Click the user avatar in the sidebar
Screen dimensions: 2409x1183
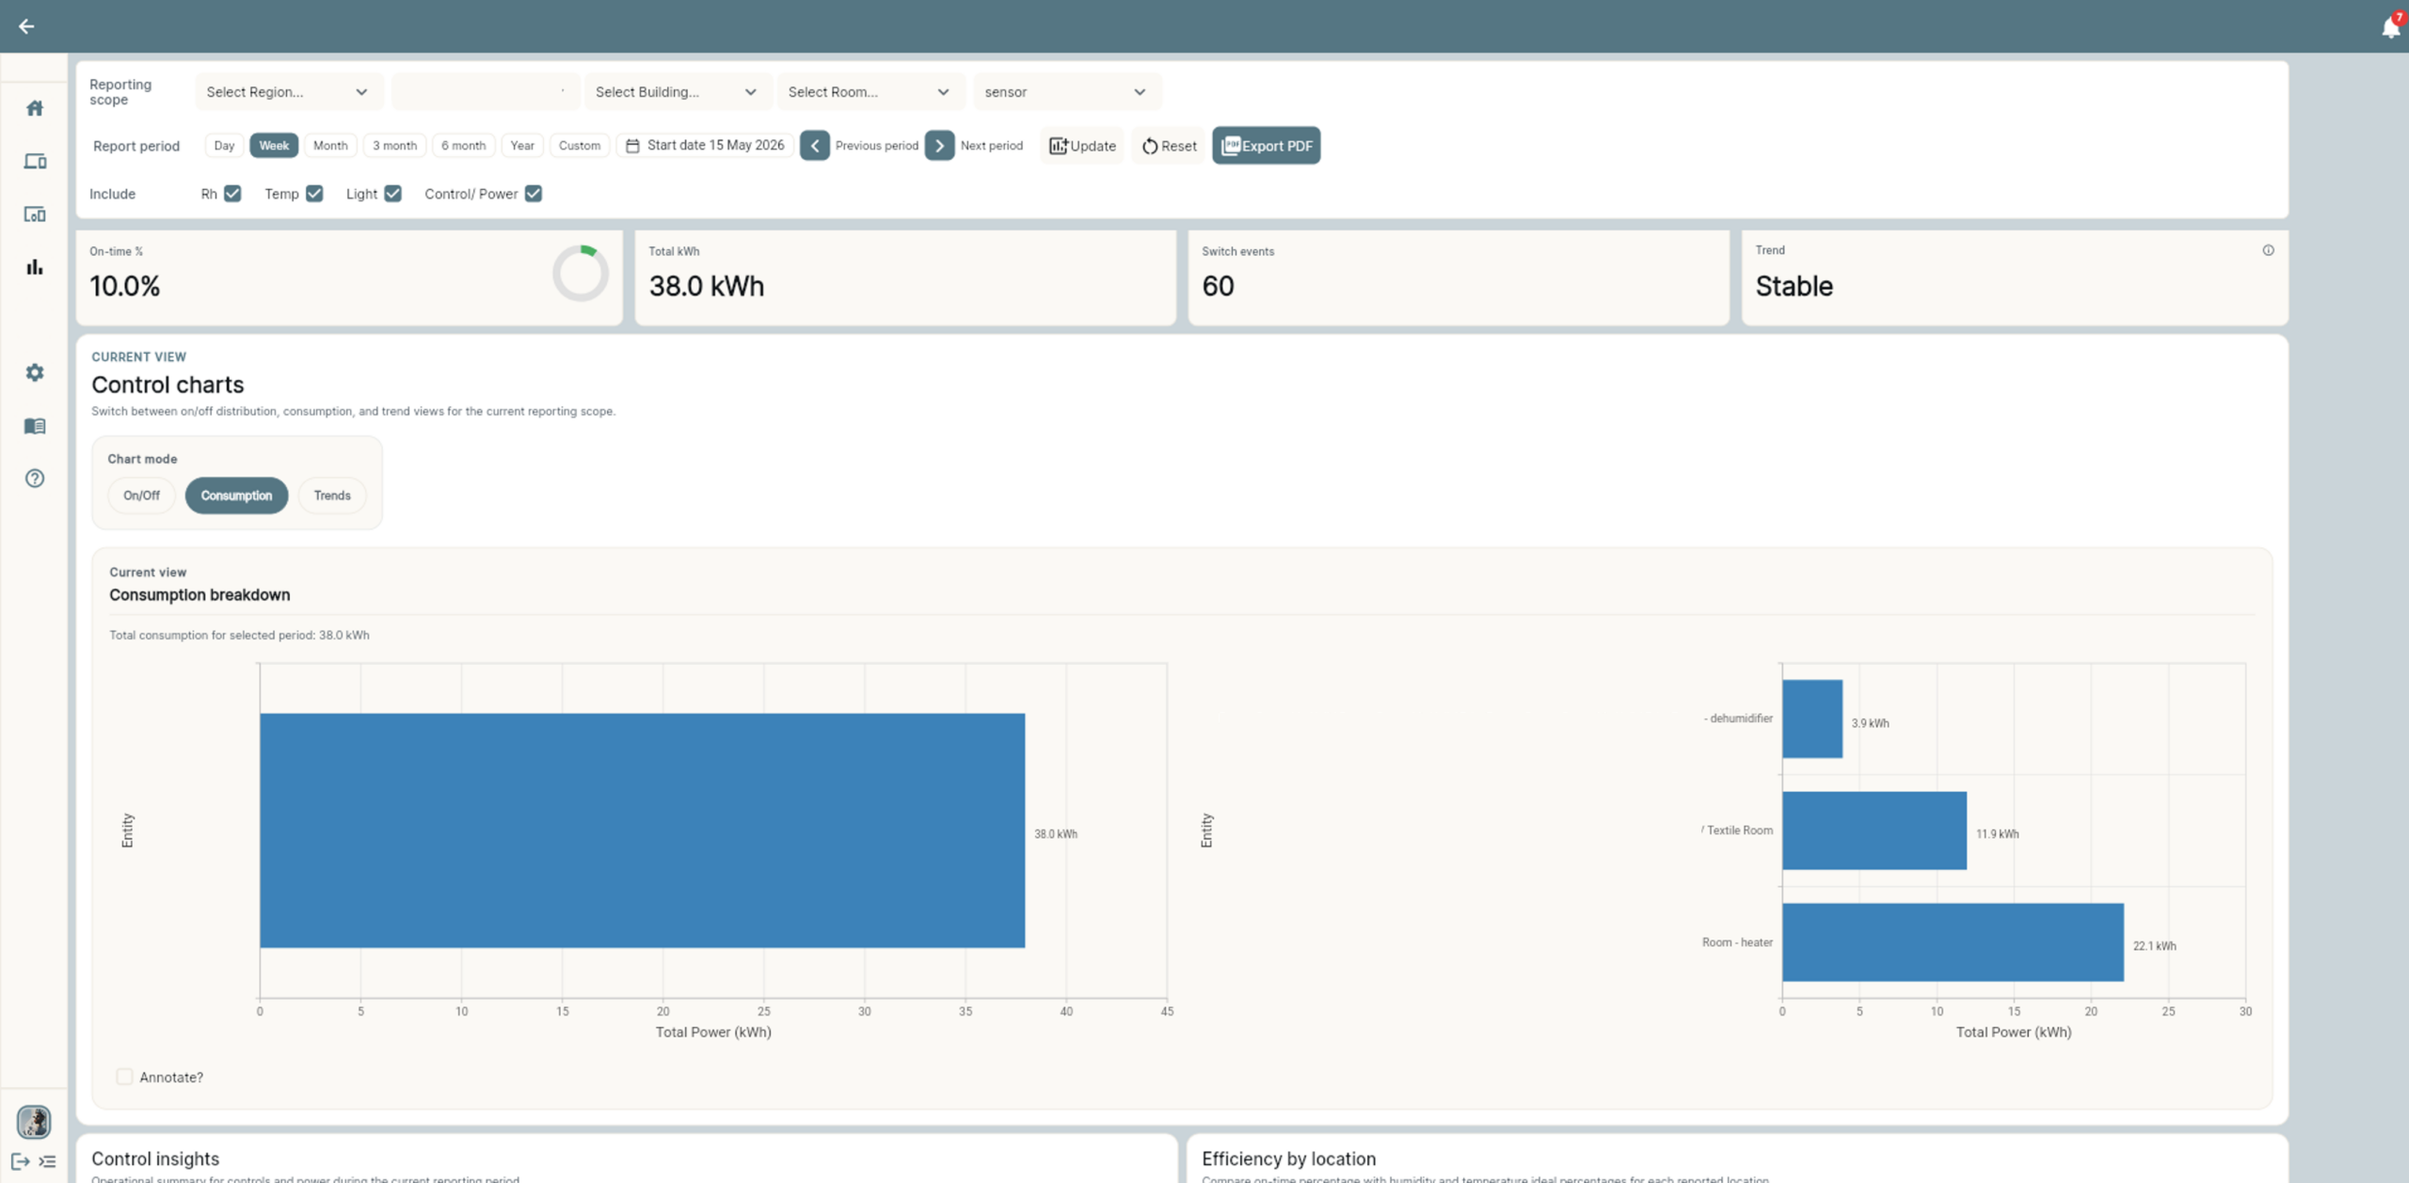(34, 1121)
